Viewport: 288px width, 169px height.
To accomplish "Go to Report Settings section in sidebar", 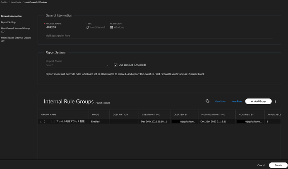I will pyautogui.click(x=9, y=22).
